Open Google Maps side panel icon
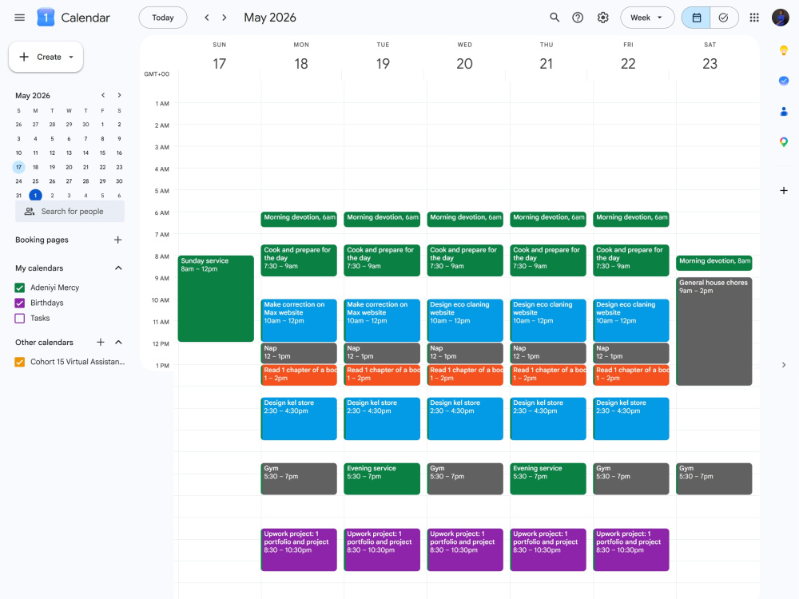799x599 pixels. pyautogui.click(x=784, y=142)
